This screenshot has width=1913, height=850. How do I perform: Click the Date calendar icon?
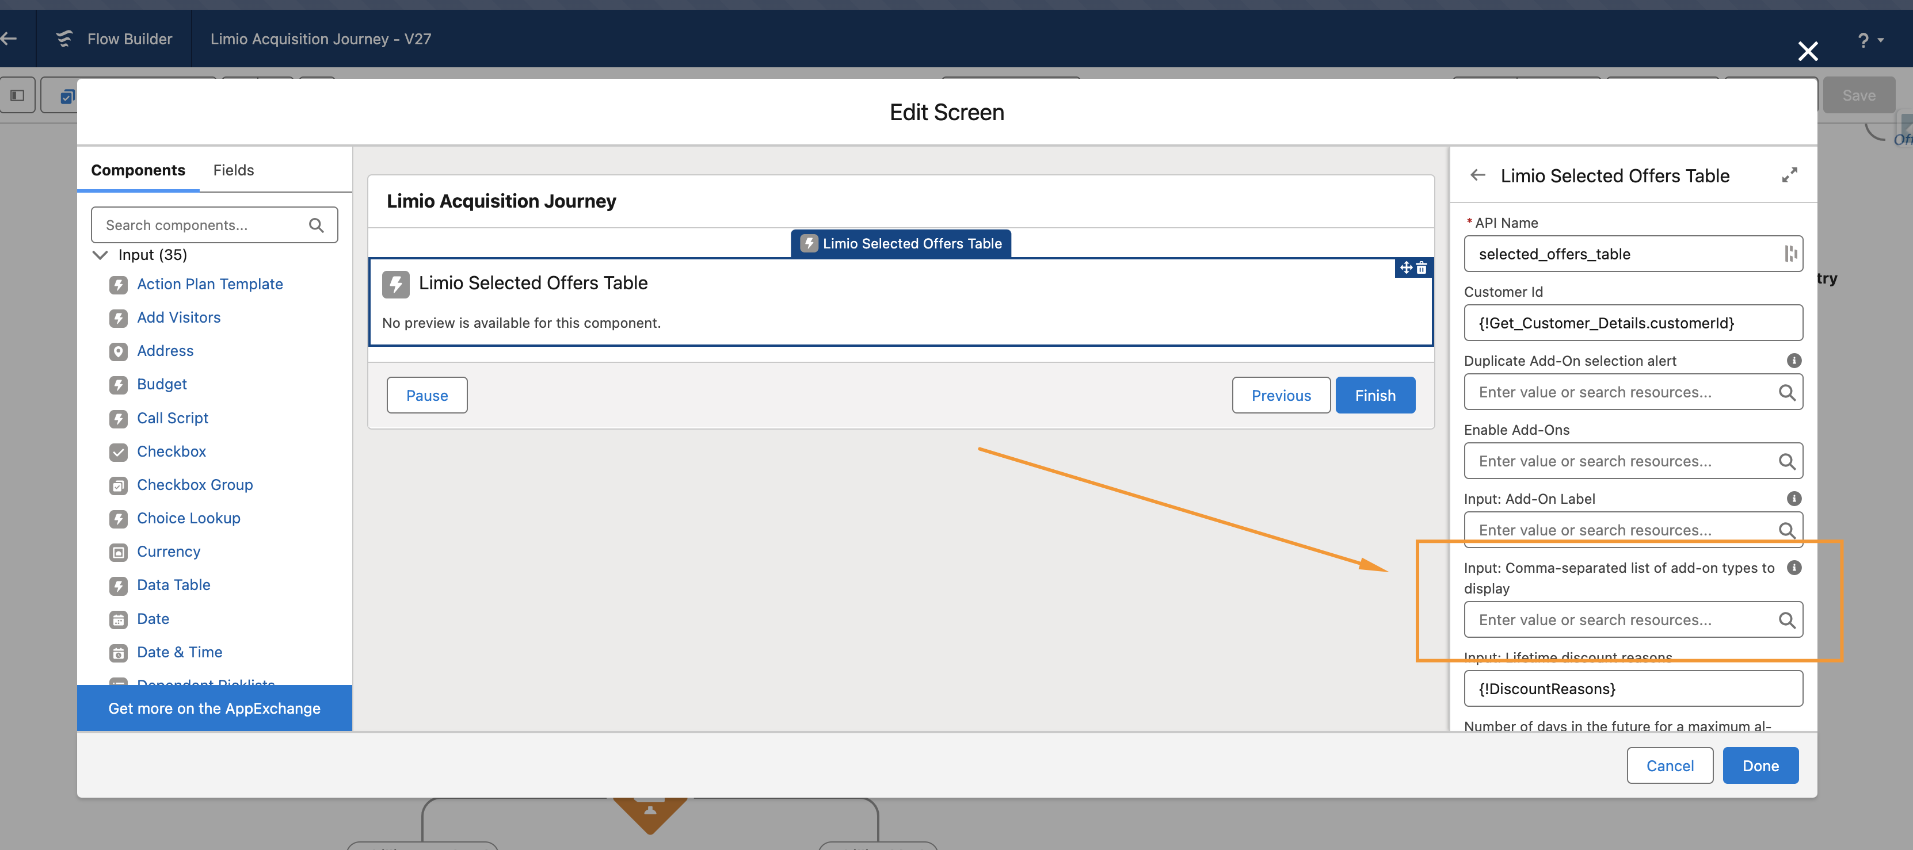(118, 619)
